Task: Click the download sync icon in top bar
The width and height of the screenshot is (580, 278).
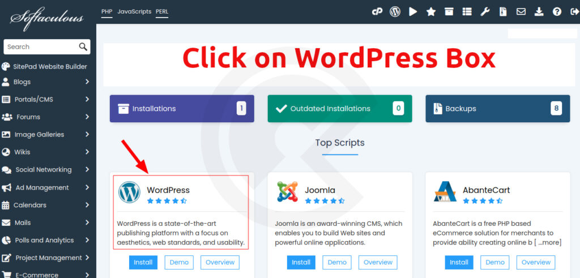Action: [x=539, y=12]
